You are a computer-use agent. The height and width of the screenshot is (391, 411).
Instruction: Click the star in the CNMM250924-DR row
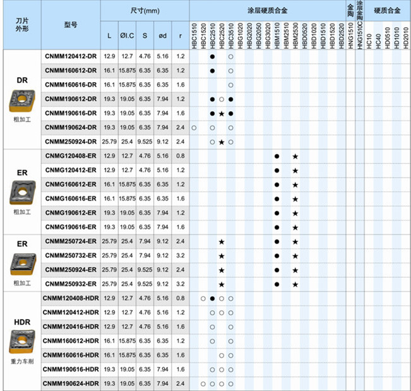(222, 142)
